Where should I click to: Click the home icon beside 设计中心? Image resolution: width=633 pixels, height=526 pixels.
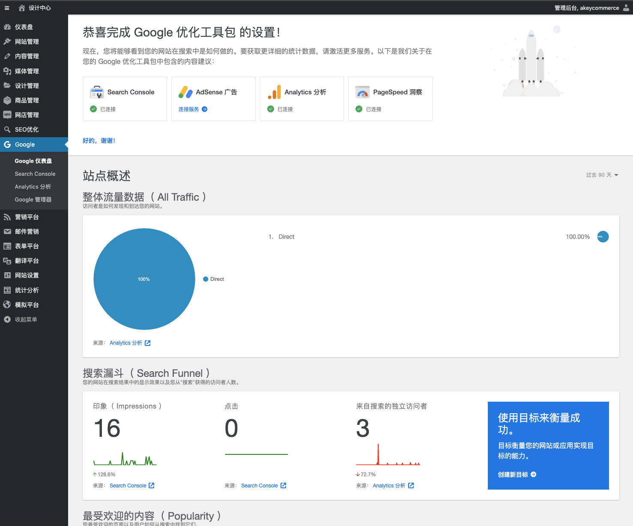[22, 8]
